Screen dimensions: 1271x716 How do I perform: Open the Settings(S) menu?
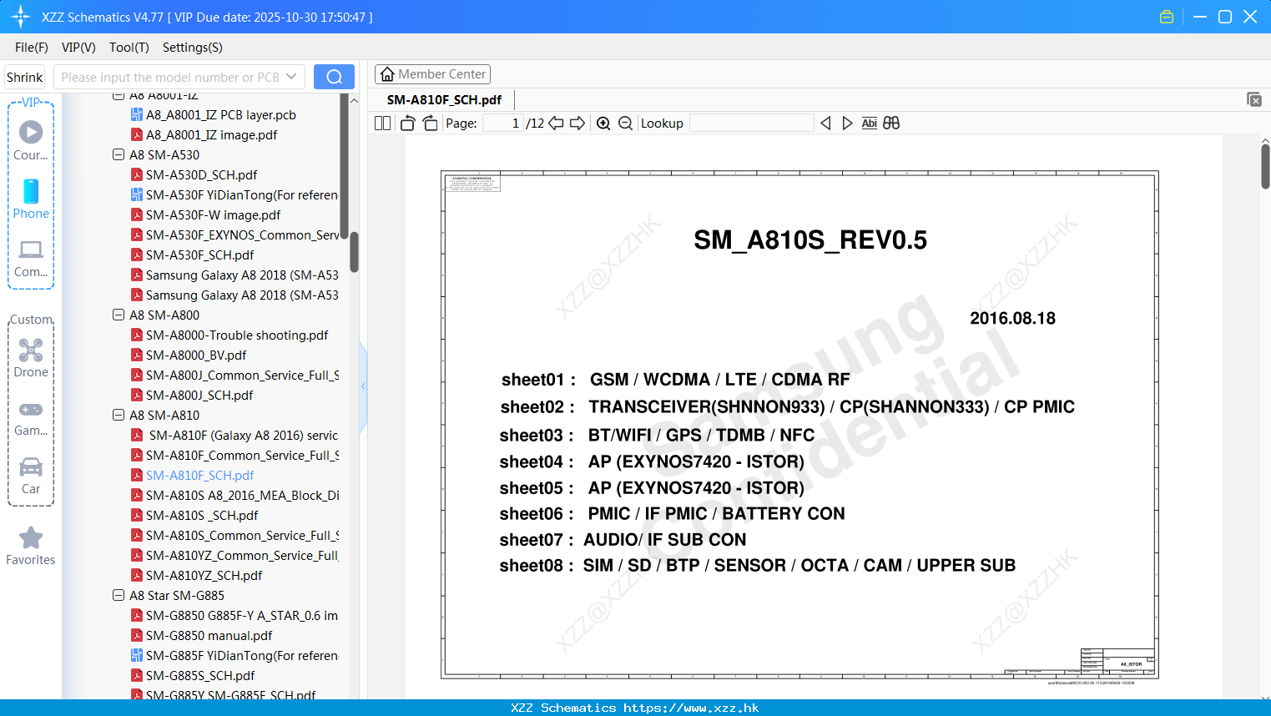193,48
